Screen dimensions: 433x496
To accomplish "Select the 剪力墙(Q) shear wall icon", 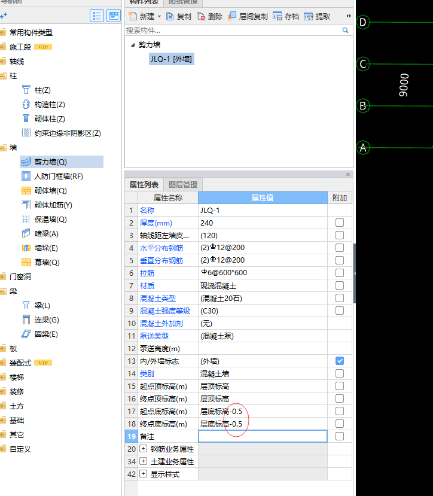I will [x=26, y=162].
